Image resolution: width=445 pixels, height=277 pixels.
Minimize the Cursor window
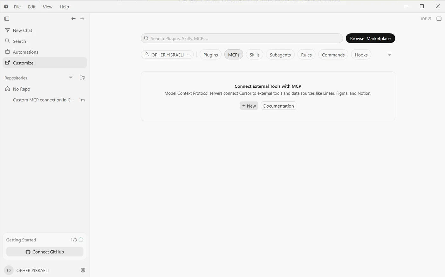pyautogui.click(x=406, y=6)
